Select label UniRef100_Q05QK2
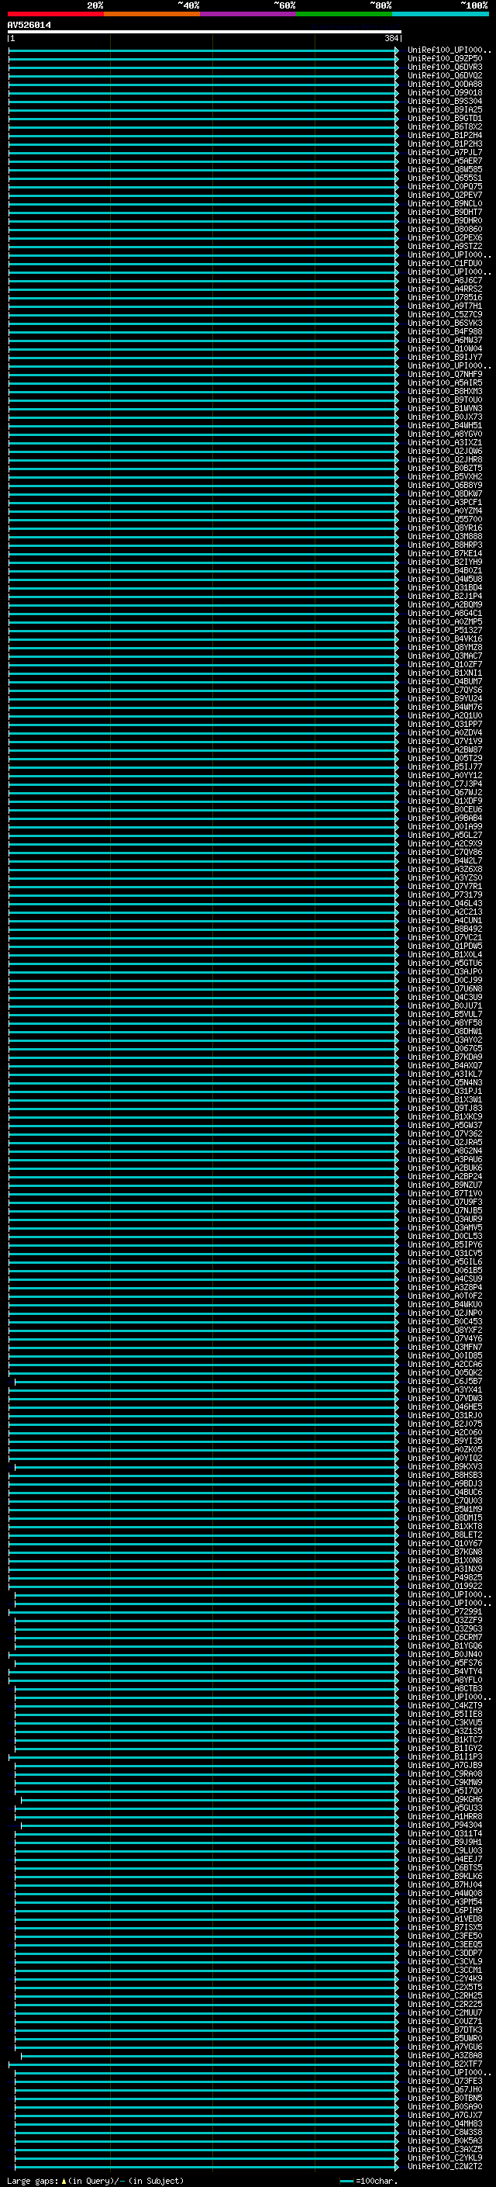The image size is (496, 2187). click(444, 1375)
